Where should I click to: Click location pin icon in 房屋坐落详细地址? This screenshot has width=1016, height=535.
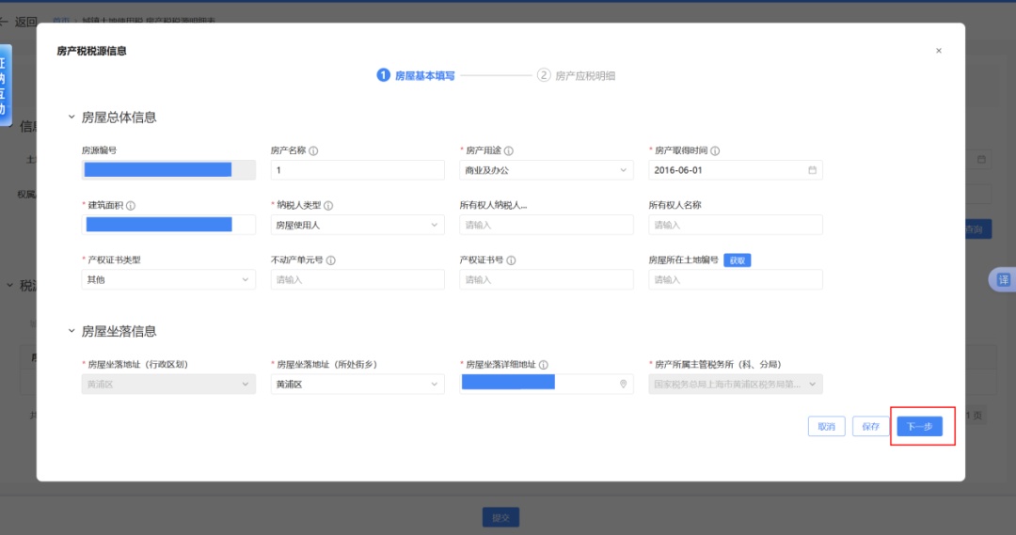(623, 384)
